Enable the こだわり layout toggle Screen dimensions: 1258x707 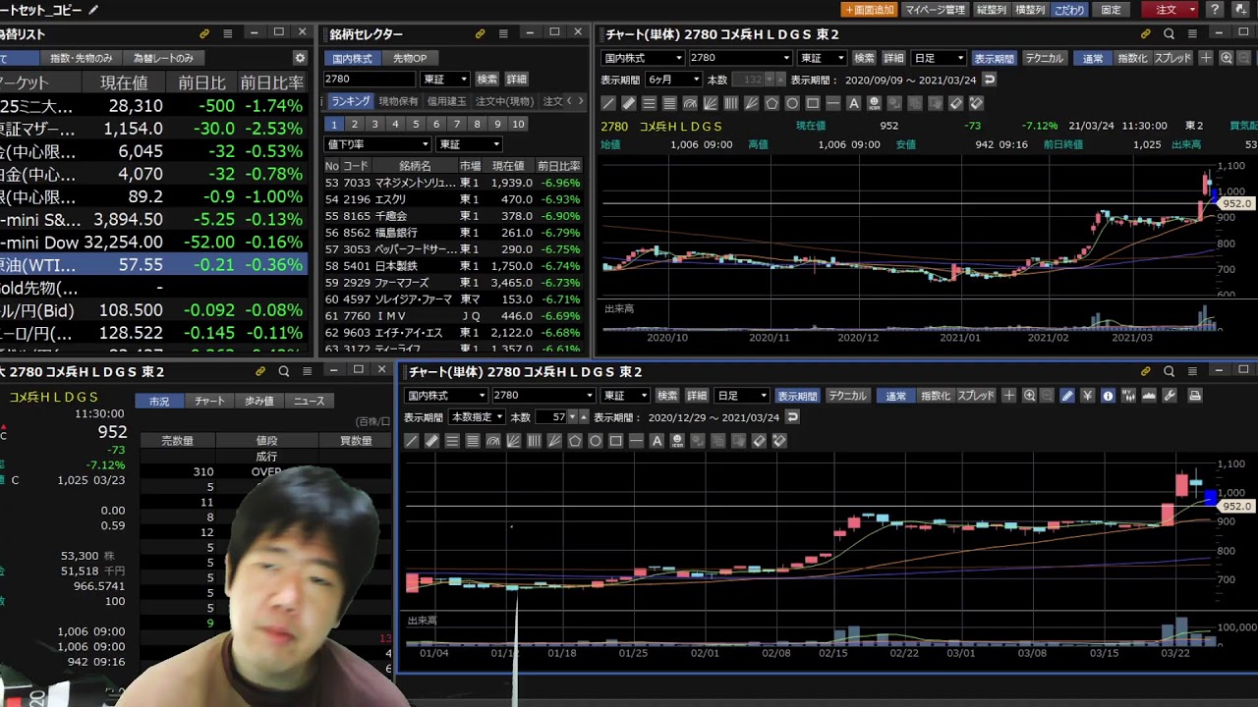click(x=1068, y=10)
